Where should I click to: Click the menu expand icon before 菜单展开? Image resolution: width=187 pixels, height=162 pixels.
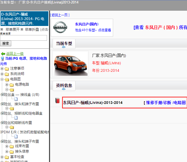click(x=2, y=29)
